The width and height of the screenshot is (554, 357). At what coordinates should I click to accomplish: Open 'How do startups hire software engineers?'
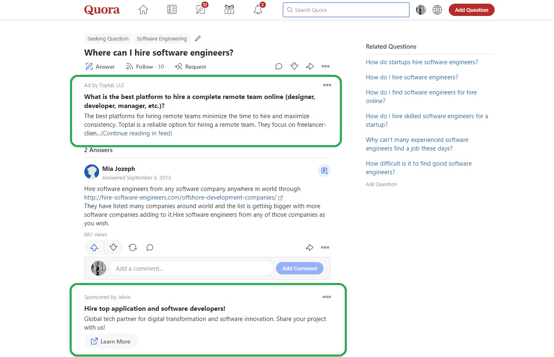pos(422,62)
